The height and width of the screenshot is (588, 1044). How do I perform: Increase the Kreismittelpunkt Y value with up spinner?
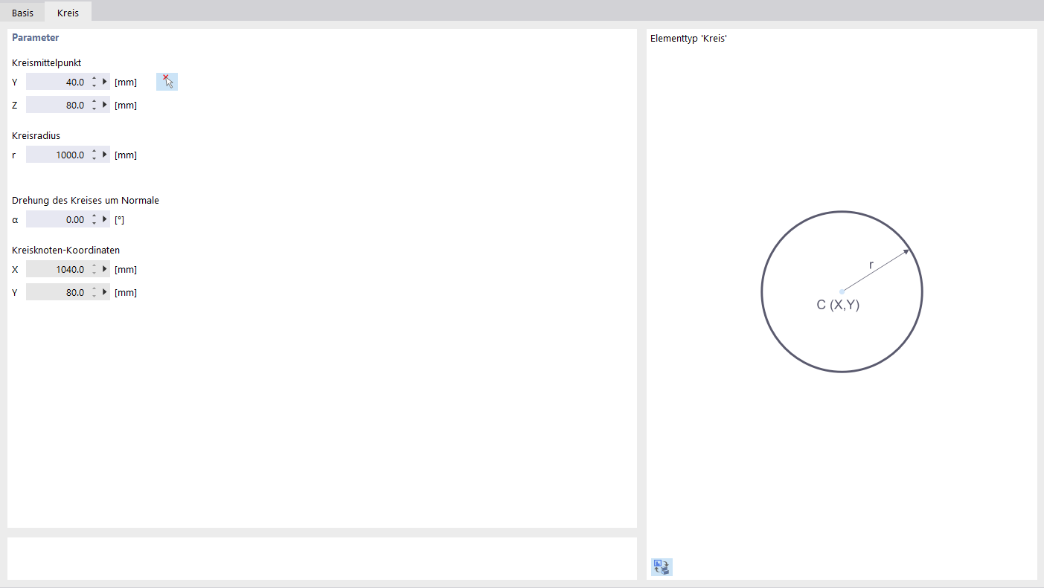(x=94, y=78)
